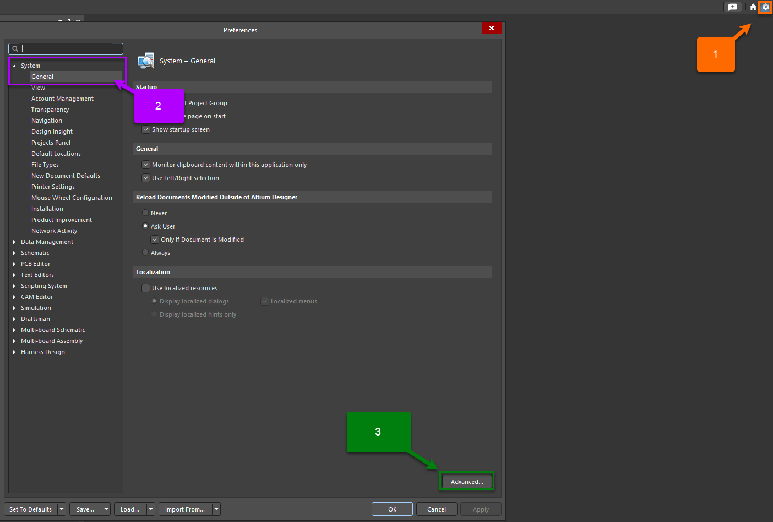773x522 pixels.
Task: Expand the PCB Editor node arrow
Action: point(14,264)
